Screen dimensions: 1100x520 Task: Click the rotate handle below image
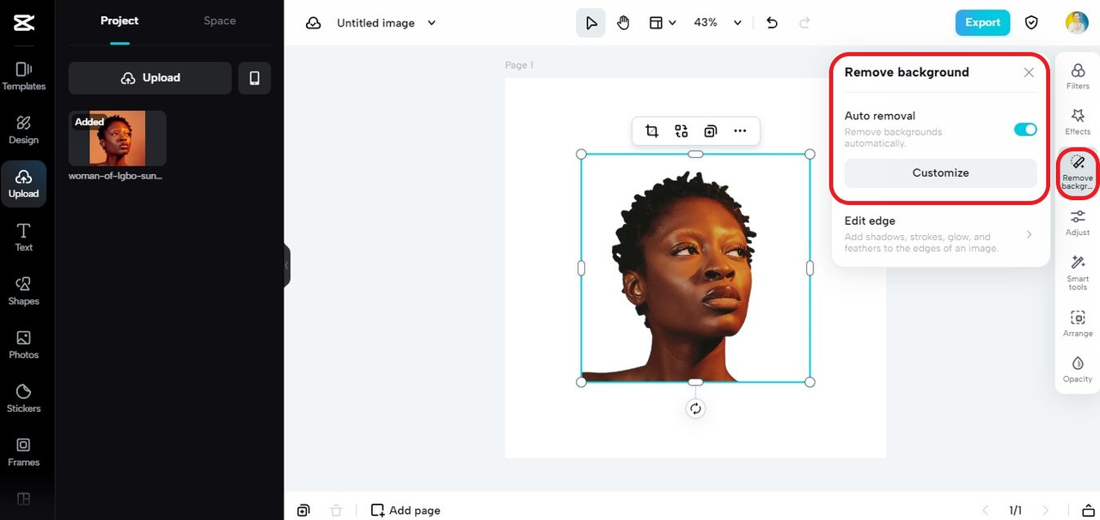696,408
